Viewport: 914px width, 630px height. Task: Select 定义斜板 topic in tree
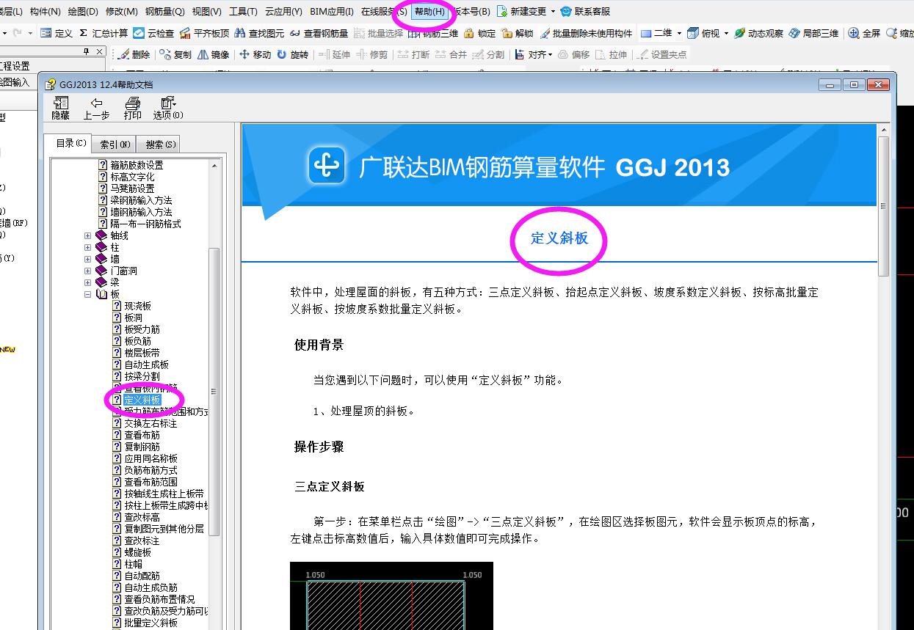coord(142,400)
